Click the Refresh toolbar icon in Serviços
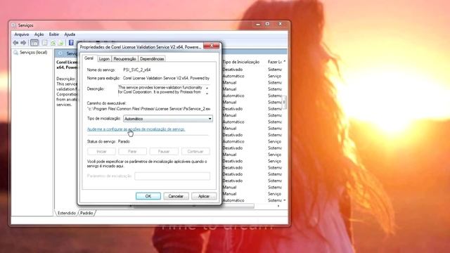The height and width of the screenshot is (253, 450). (x=53, y=43)
